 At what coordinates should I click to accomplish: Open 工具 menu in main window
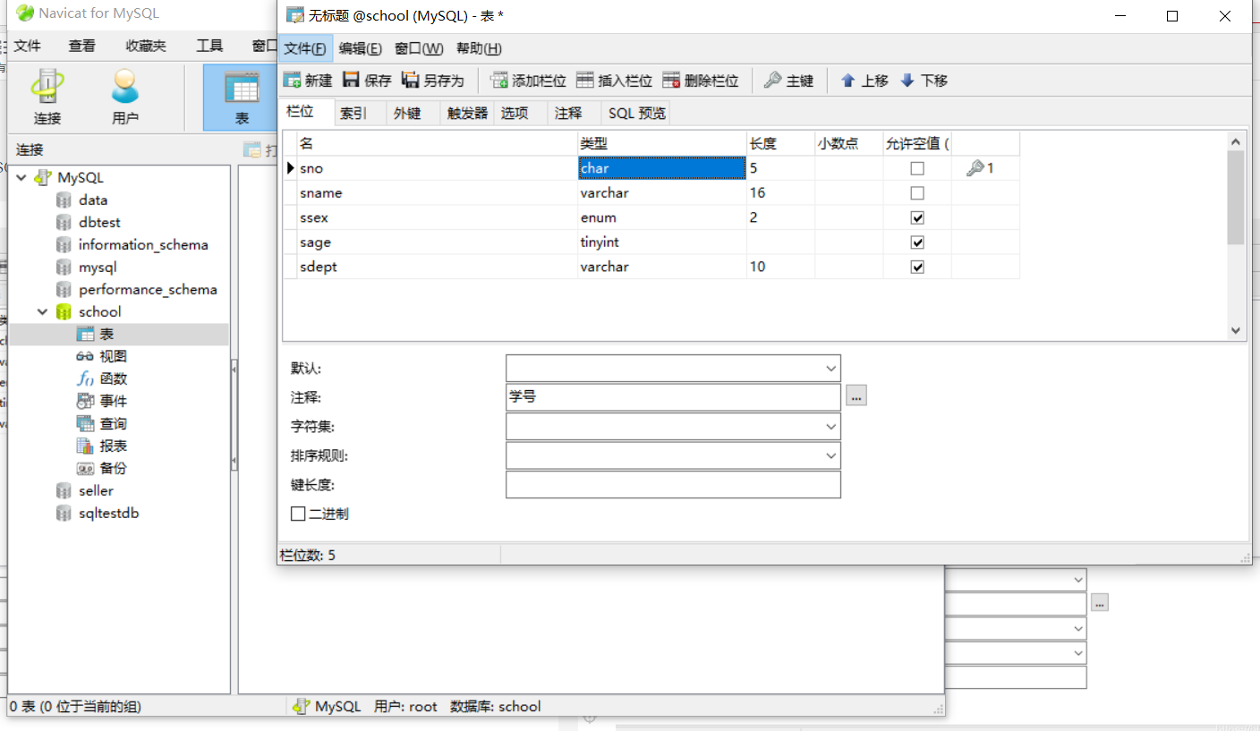coord(209,46)
